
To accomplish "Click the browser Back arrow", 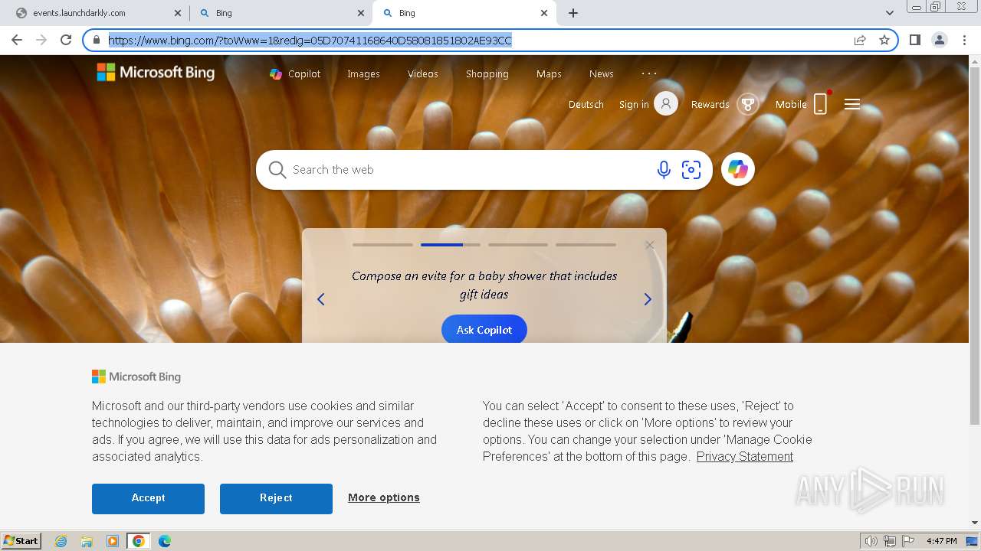I will (17, 40).
